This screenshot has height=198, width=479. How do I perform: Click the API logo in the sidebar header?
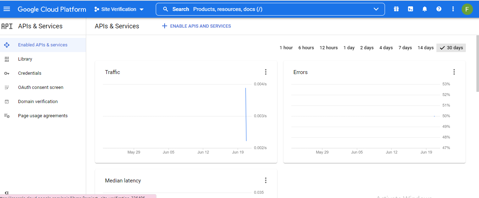(x=7, y=26)
